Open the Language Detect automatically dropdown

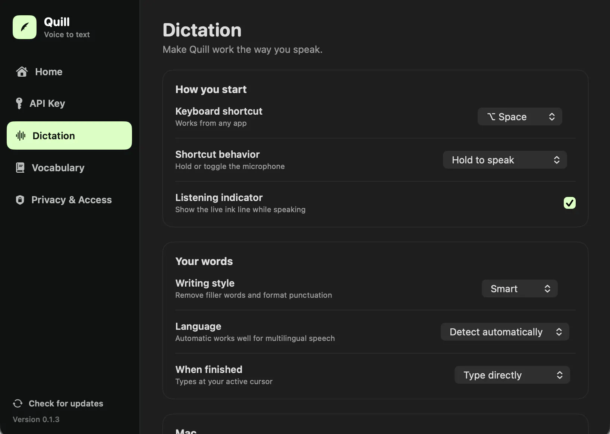pyautogui.click(x=505, y=332)
